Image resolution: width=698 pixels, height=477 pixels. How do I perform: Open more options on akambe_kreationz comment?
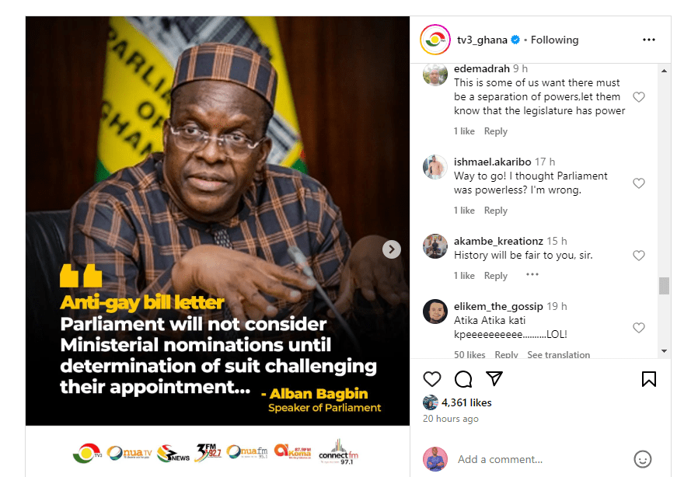pos(532,274)
